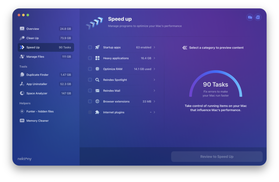Expand the Internet plugins chevron
This screenshot has height=182, width=279.
click(154, 112)
